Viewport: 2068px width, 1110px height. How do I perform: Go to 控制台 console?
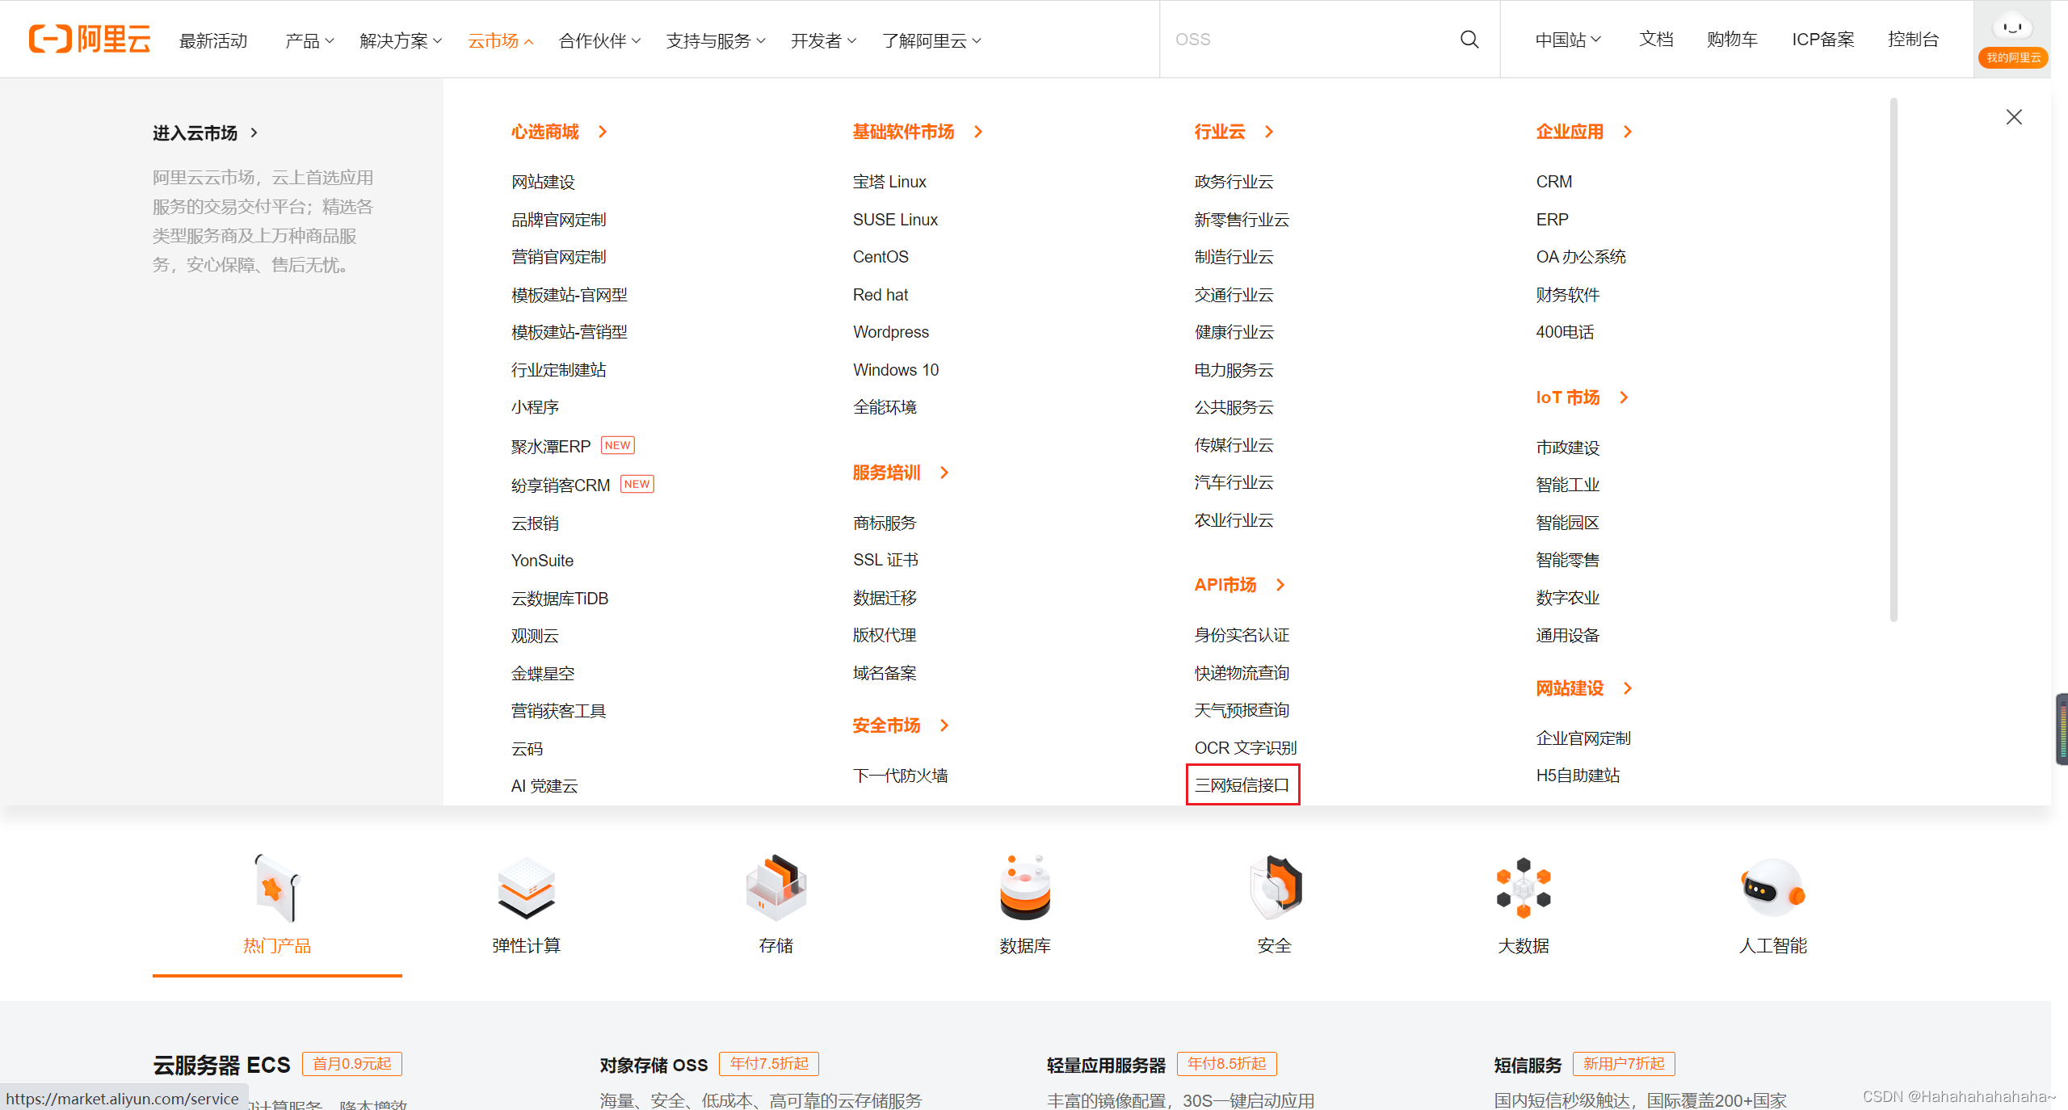[1913, 40]
